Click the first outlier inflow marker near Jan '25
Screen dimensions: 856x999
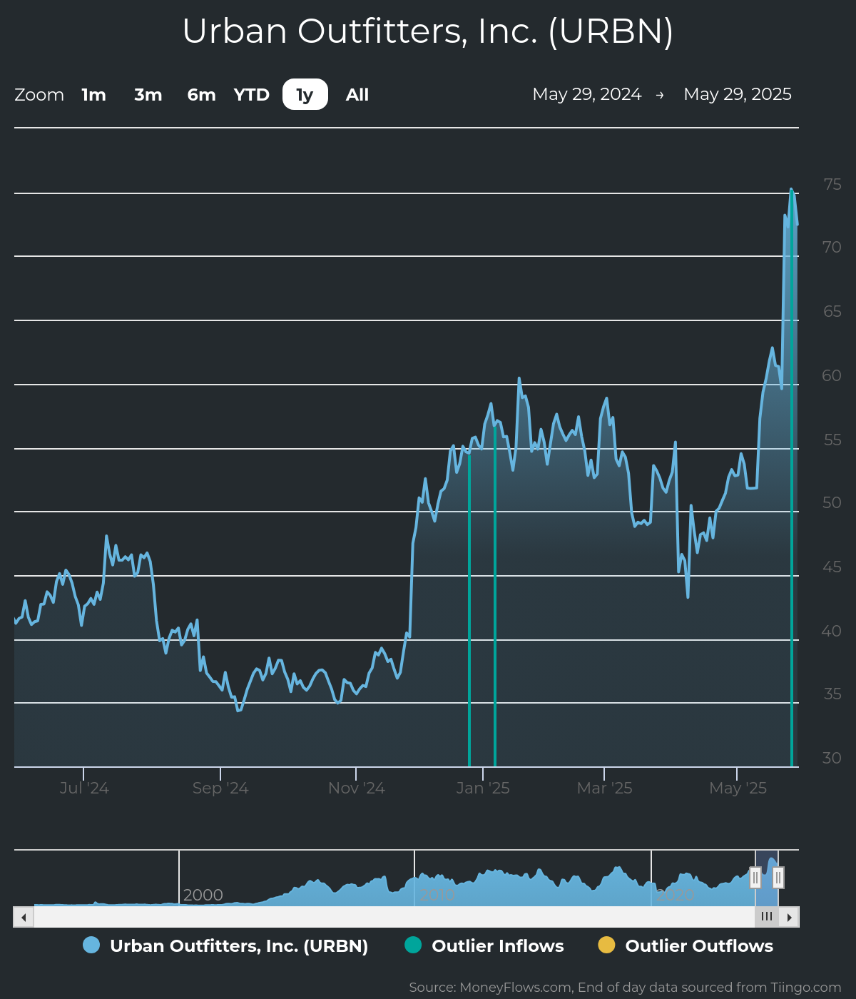click(469, 610)
